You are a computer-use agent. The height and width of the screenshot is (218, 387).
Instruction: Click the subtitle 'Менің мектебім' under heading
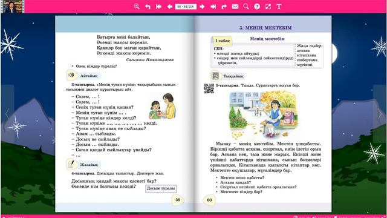click(x=267, y=39)
